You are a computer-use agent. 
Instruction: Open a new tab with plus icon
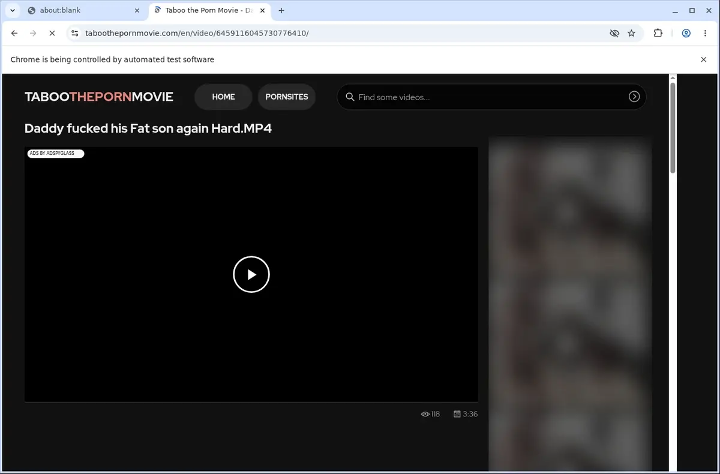tap(281, 10)
